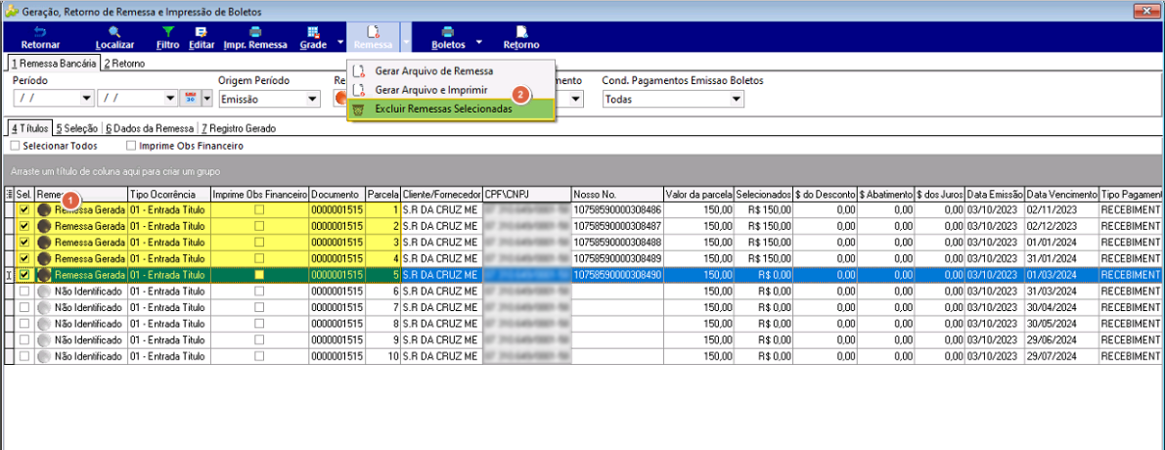Click the Filtro funnel icon
The width and height of the screenshot is (1165, 450).
coord(168,32)
